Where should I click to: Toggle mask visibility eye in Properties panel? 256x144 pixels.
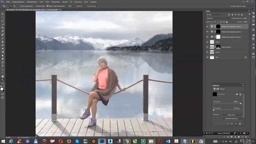coord(236,124)
